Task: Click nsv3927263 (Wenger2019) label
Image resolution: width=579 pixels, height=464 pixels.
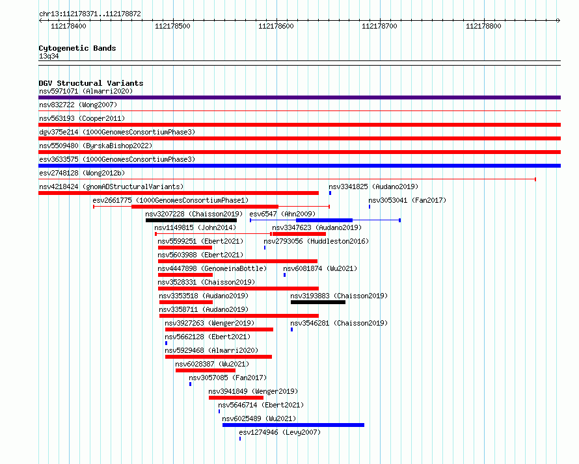Action: [x=209, y=323]
